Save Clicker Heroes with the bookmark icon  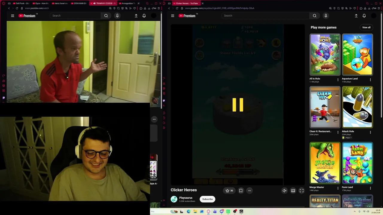(241, 191)
